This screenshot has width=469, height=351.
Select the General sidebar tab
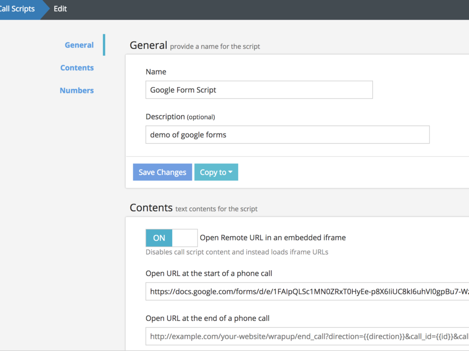tap(79, 45)
